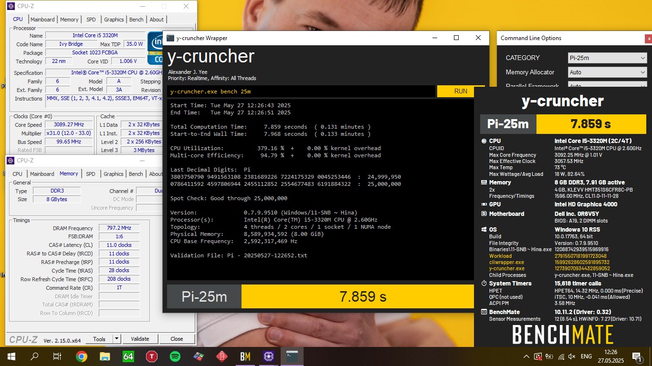Open File Explorer from taskbar
This screenshot has height=366, width=652.
(105, 356)
